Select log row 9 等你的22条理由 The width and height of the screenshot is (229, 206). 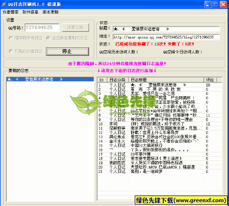coord(159,120)
